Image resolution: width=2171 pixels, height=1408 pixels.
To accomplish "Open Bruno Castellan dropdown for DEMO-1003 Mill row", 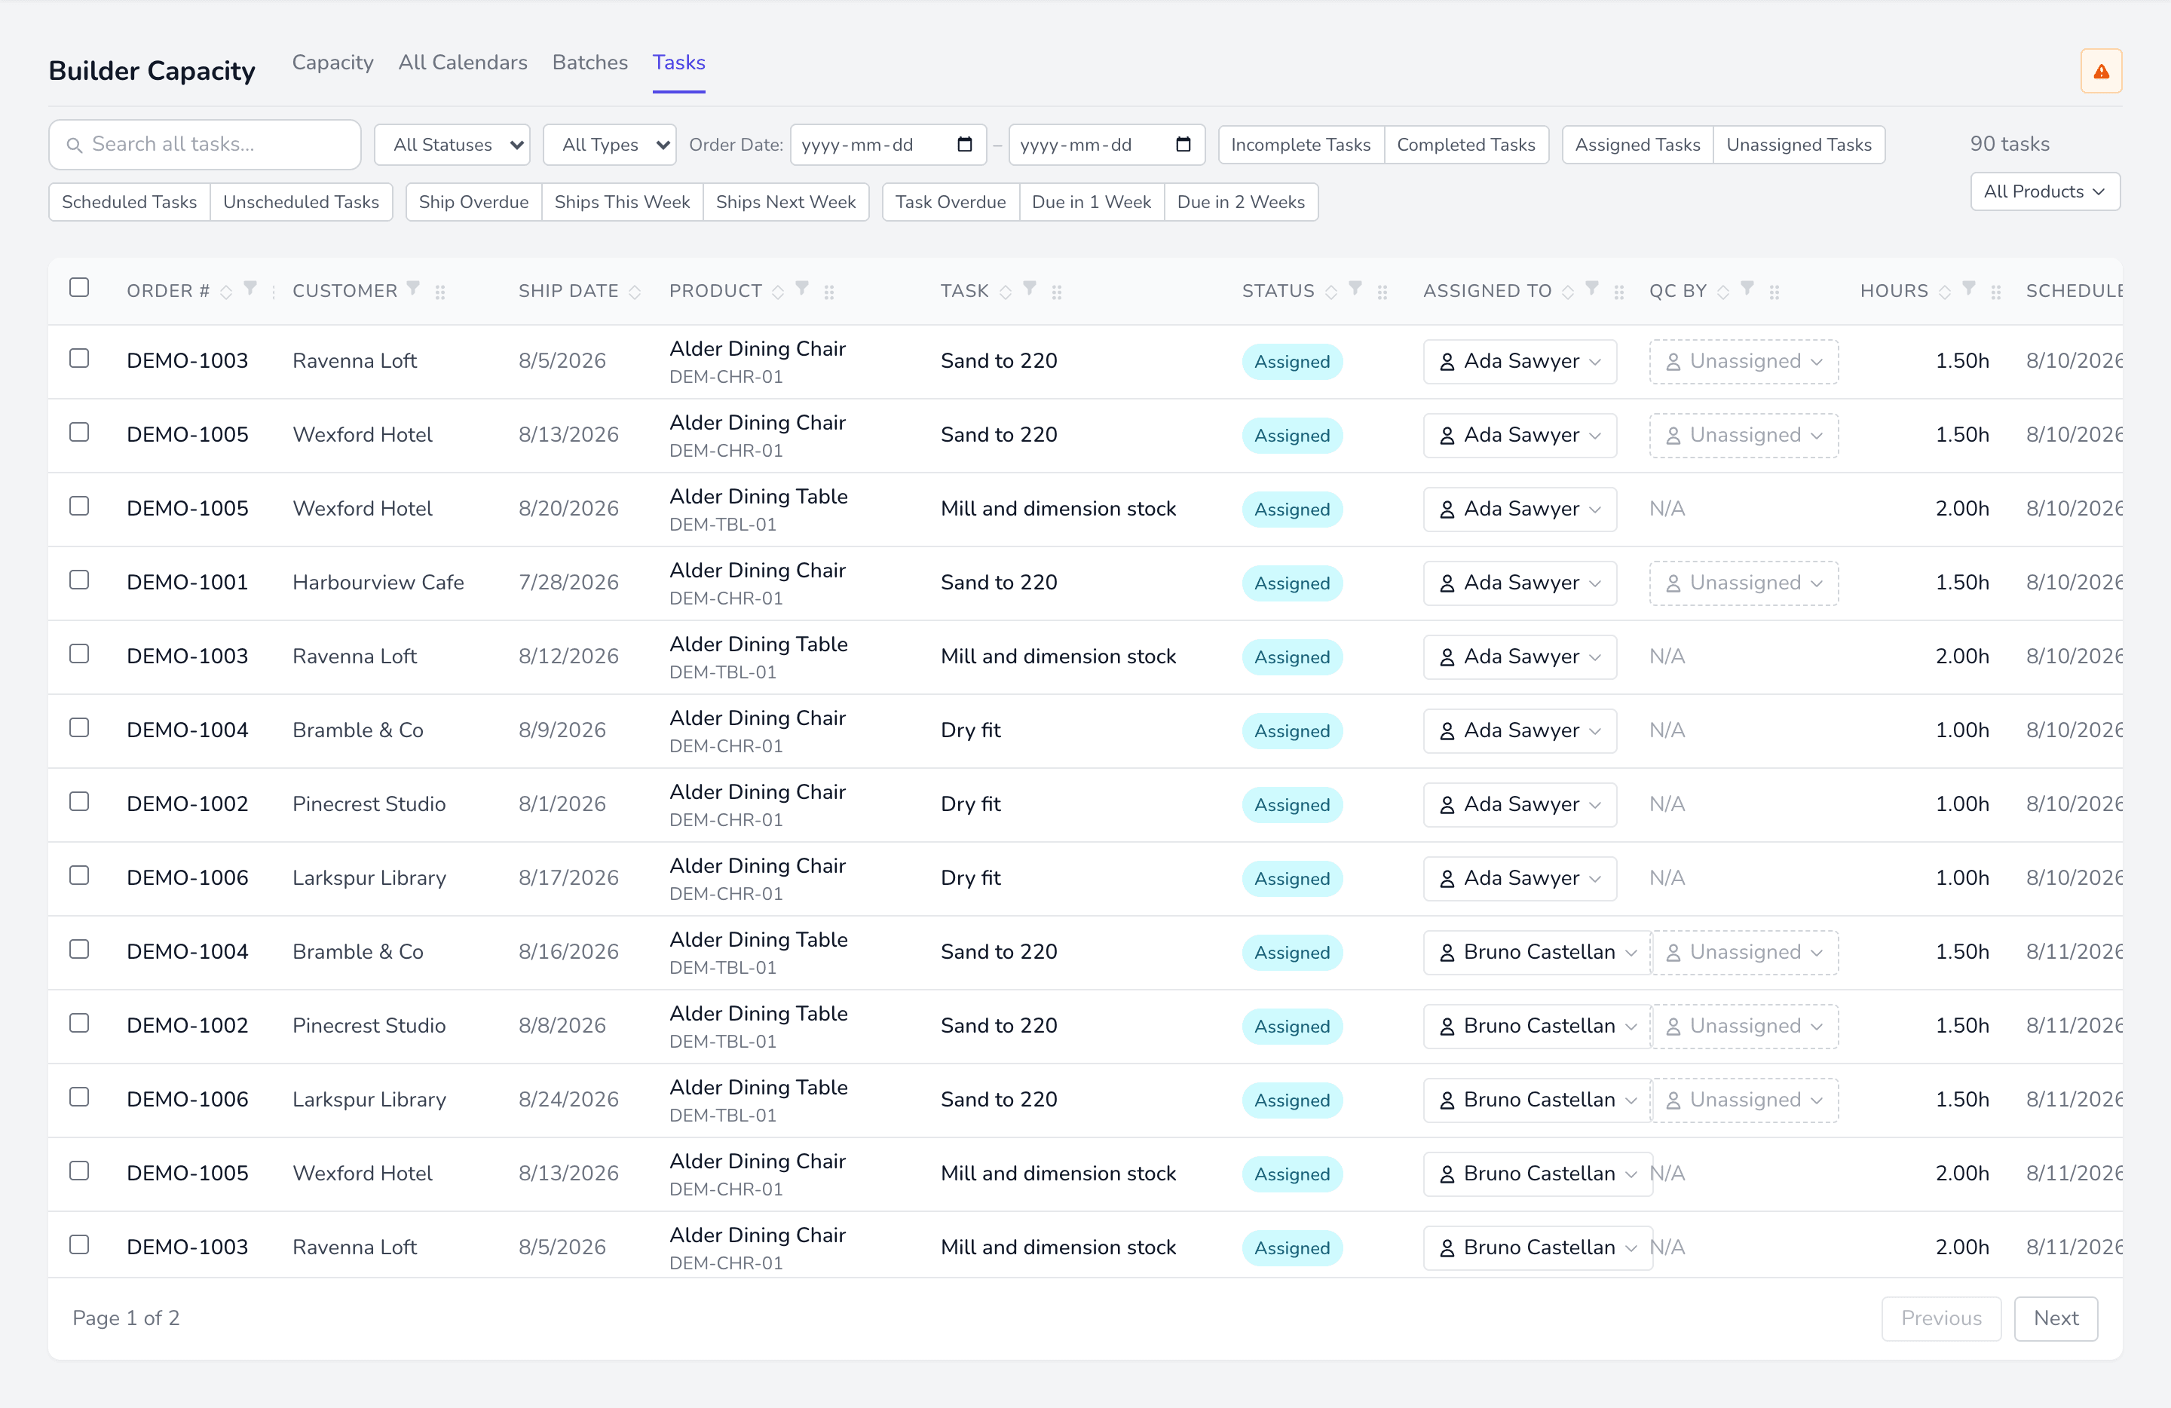I will [x=1537, y=1247].
